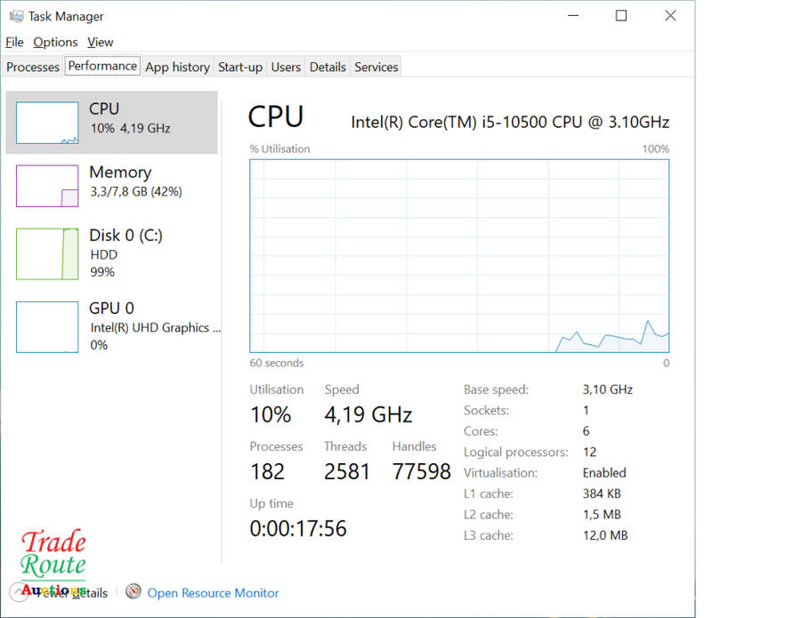The width and height of the screenshot is (801, 618).
Task: Open the Disk 0 (C:) mini graph
Action: tap(47, 253)
